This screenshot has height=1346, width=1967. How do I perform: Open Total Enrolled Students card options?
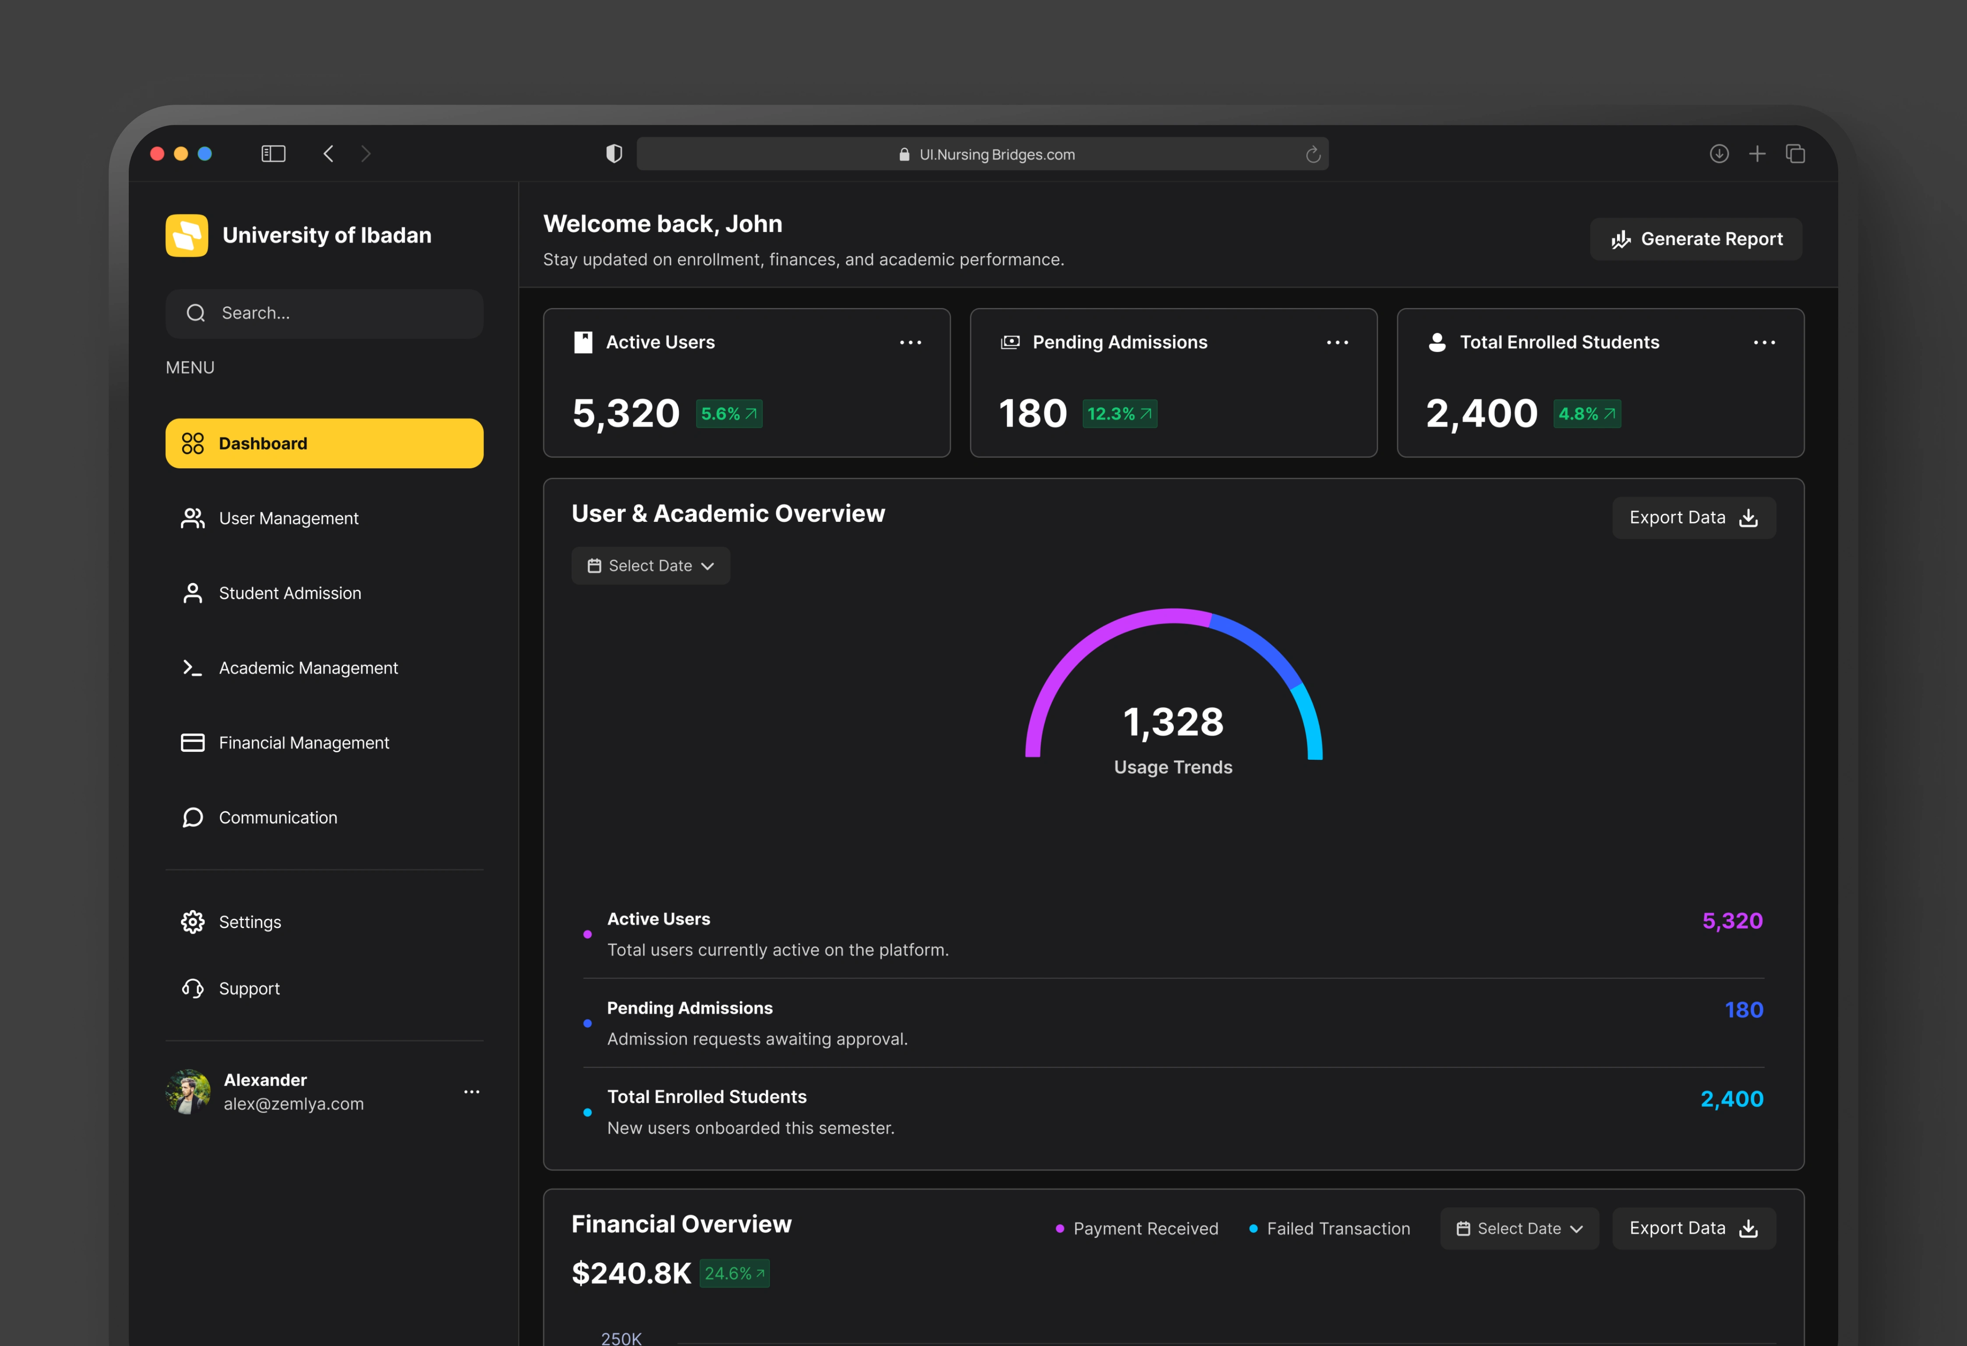tap(1764, 342)
